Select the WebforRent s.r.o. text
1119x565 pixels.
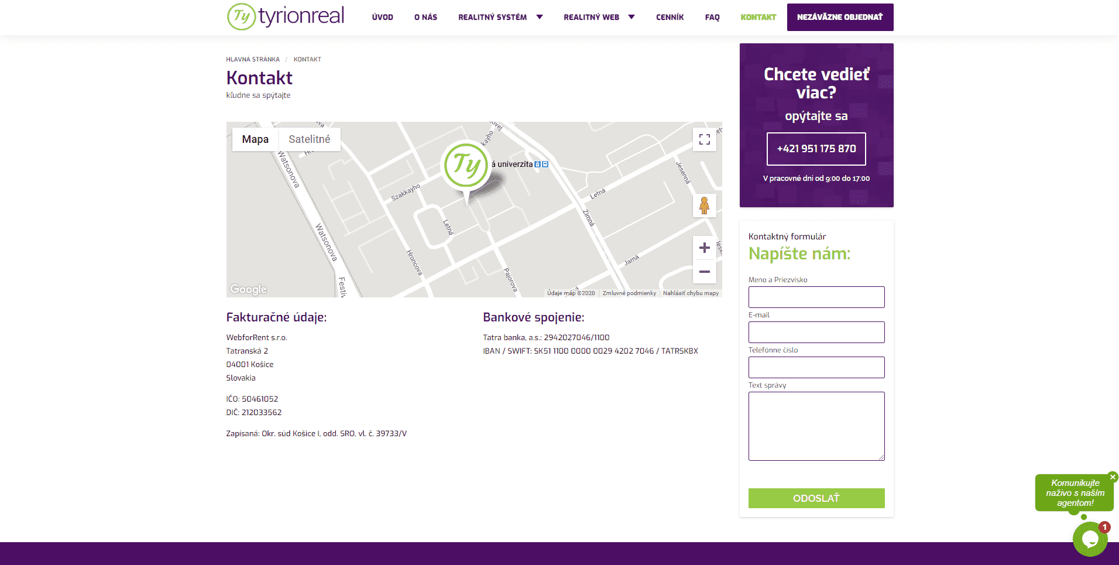tap(256, 337)
